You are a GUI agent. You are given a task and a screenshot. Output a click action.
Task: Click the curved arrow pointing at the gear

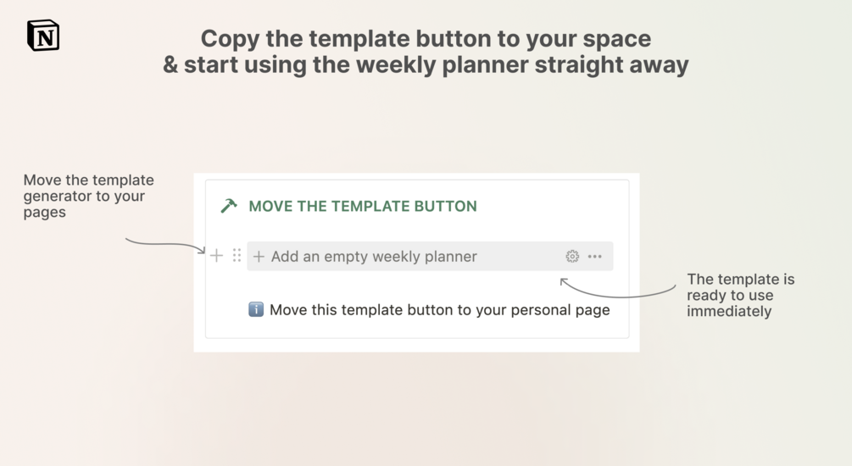(x=619, y=291)
